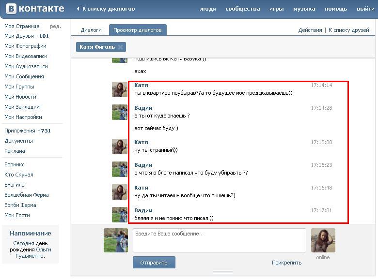Open Ольги Гудыменко birthday link
The image size is (378, 279).
coord(33,253)
